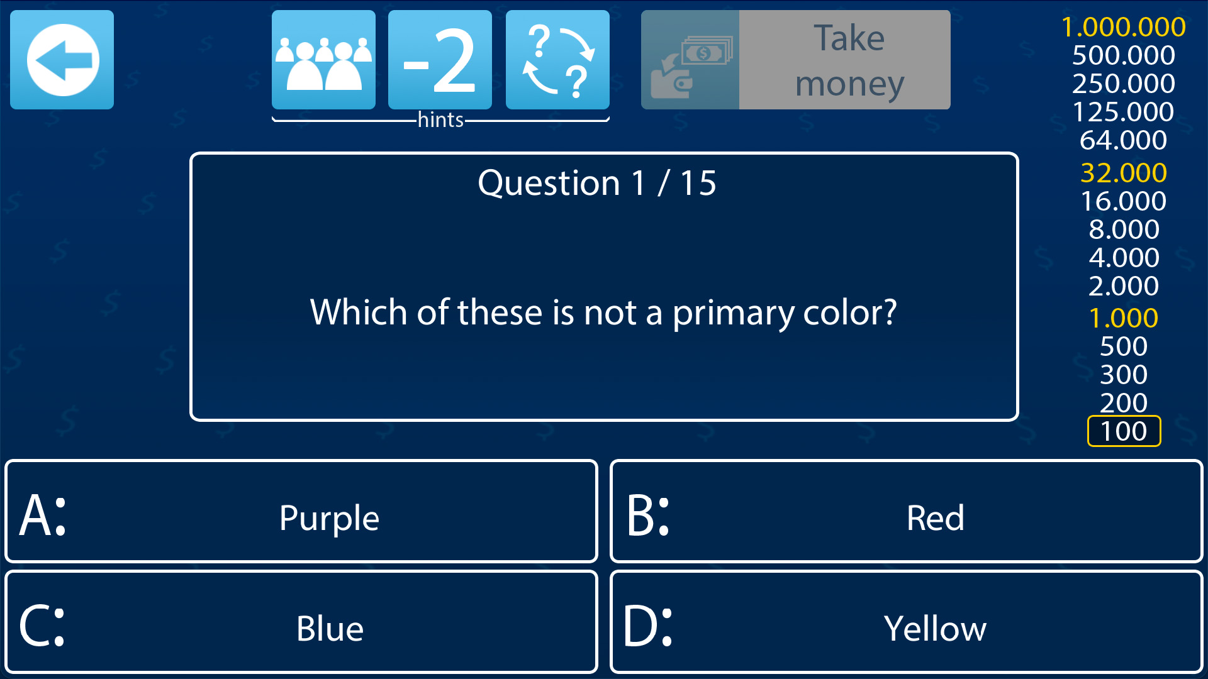Choose answer D: Yellow

point(906,622)
